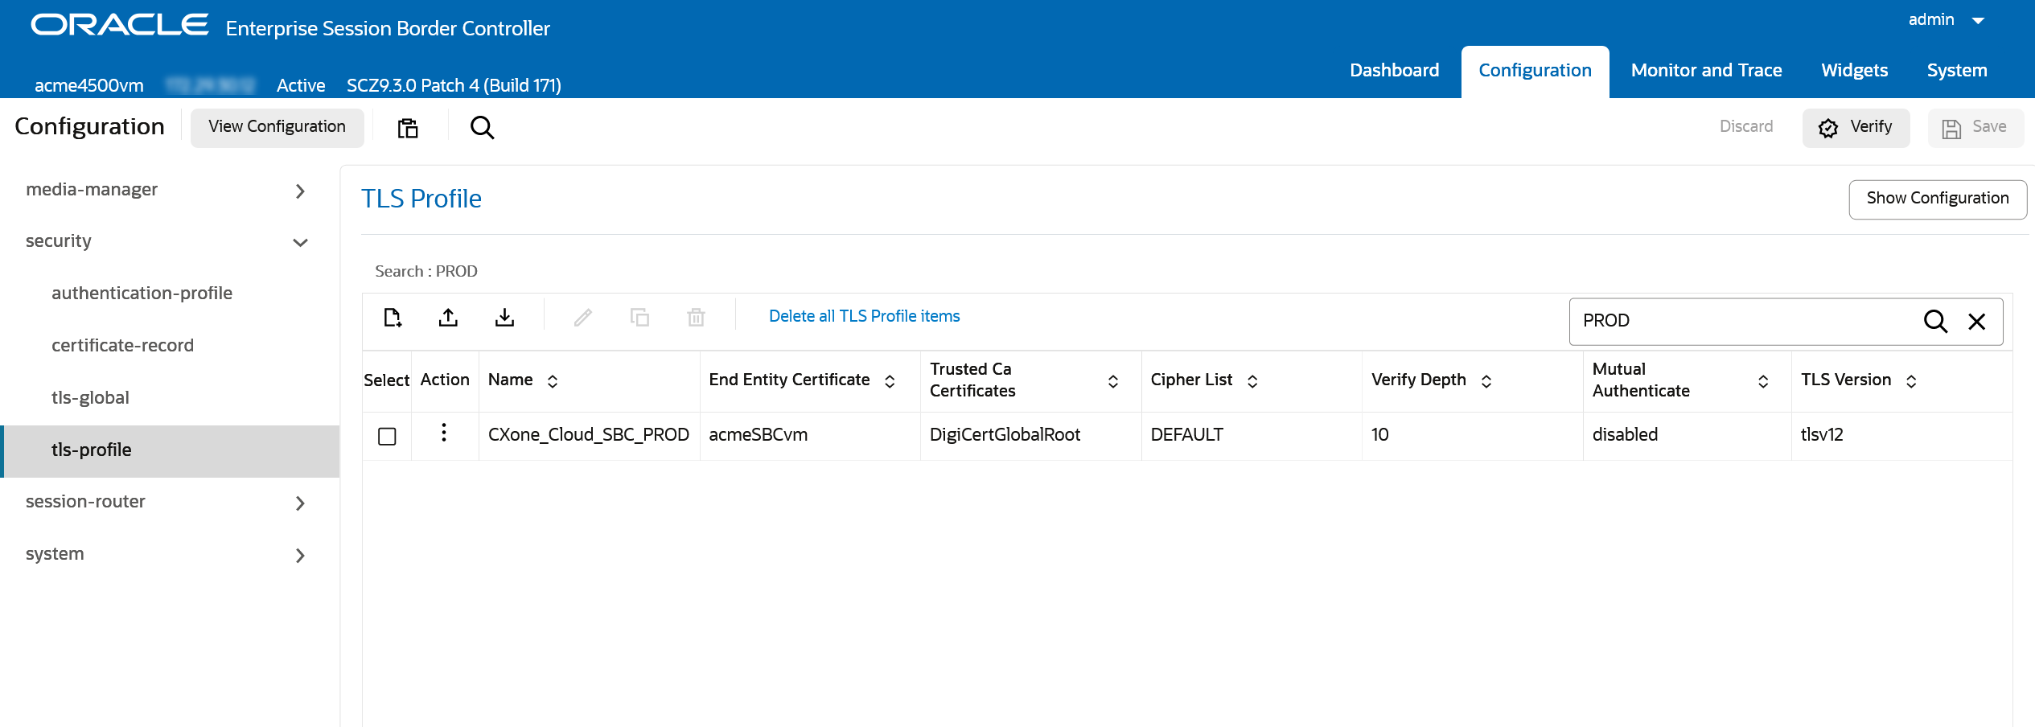Collapse the security section
Screen dimensions: 2035x727
click(300, 242)
